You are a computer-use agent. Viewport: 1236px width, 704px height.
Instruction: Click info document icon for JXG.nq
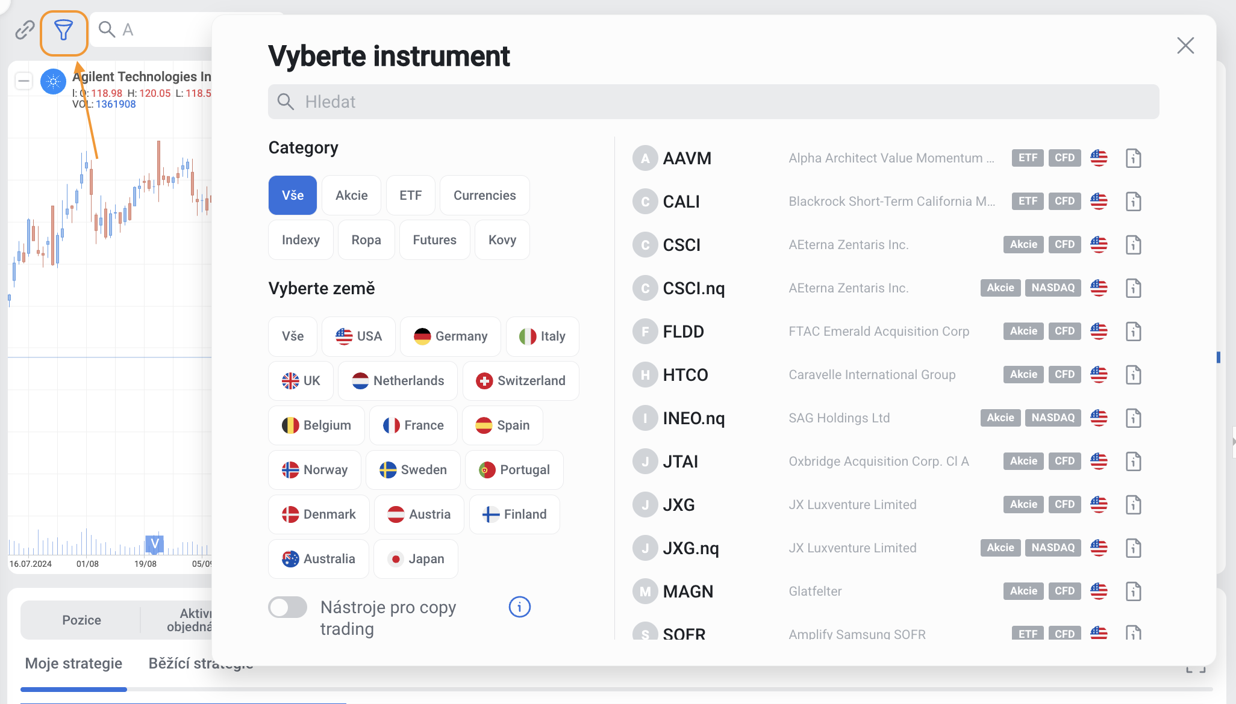[1133, 548]
